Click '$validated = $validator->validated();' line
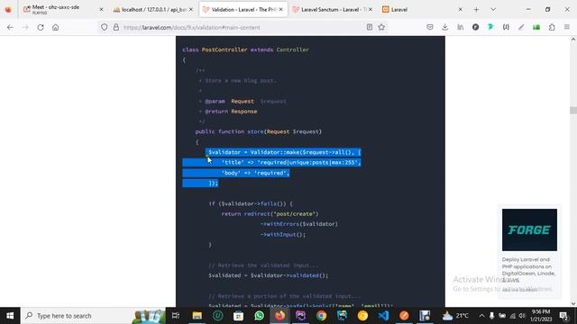 tap(269, 275)
